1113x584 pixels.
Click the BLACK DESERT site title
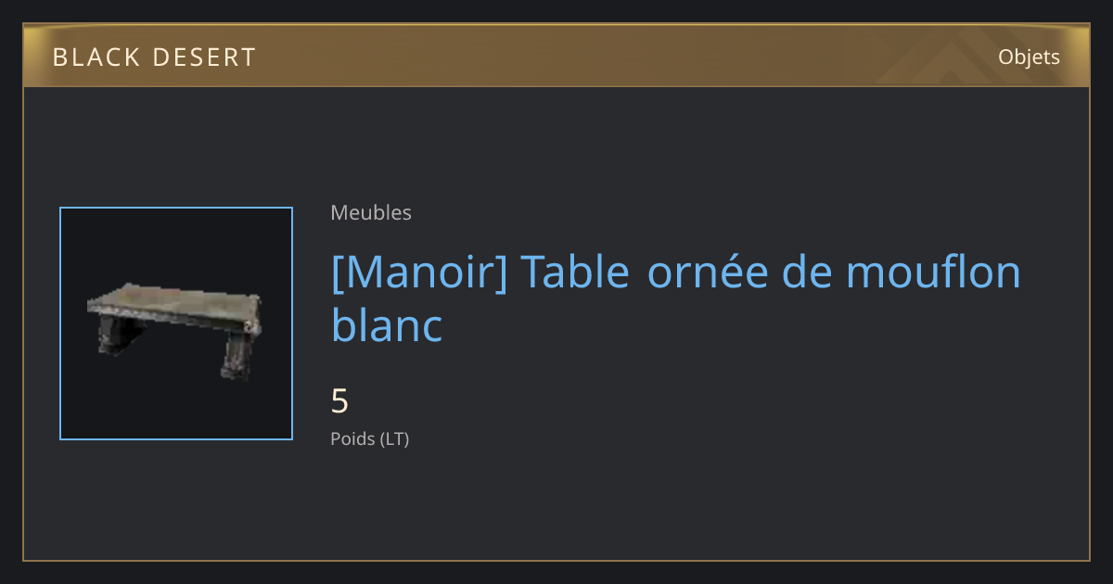(154, 57)
